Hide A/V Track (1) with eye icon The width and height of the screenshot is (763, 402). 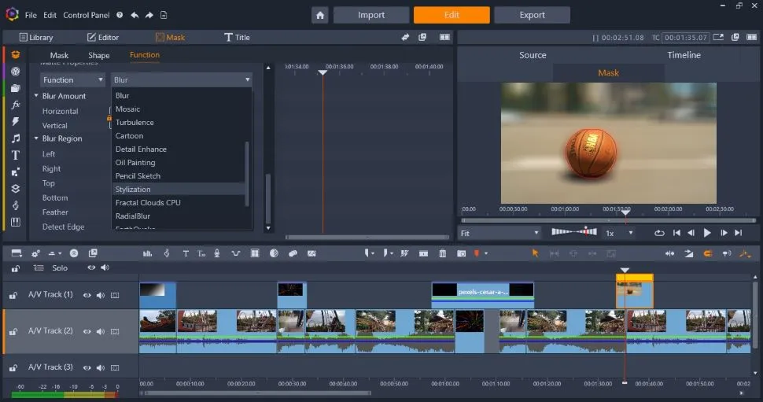[x=87, y=295]
